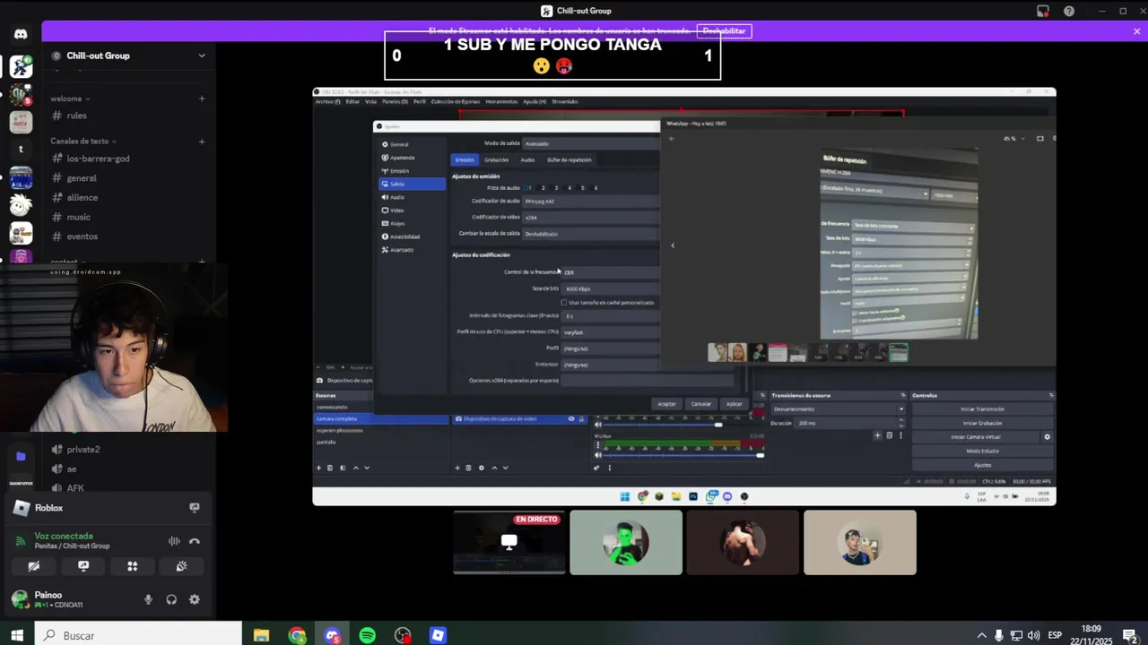1148x645 pixels.
Task: Open Windows Start menu
Action: pos(16,635)
